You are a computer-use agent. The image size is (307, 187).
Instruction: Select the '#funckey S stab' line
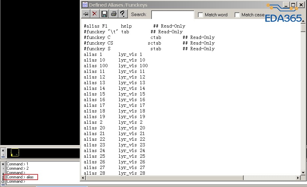tap(149, 49)
